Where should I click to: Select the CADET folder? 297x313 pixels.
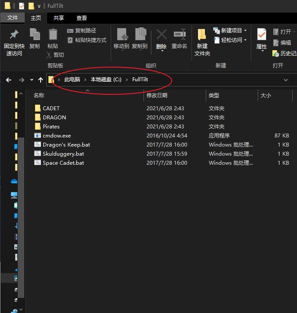47,108
